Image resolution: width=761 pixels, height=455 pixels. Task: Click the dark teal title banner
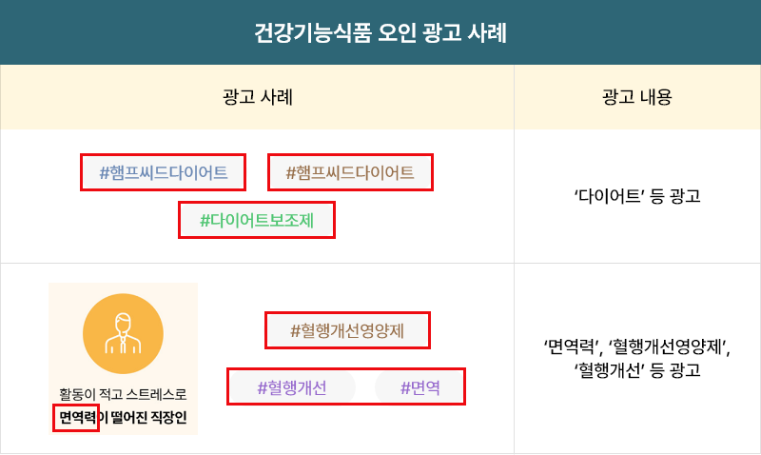click(380, 32)
